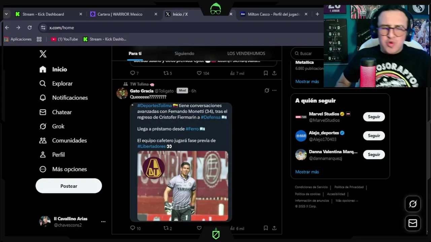Open Política de Privacidad link
This screenshot has height=242, width=431.
point(349,187)
